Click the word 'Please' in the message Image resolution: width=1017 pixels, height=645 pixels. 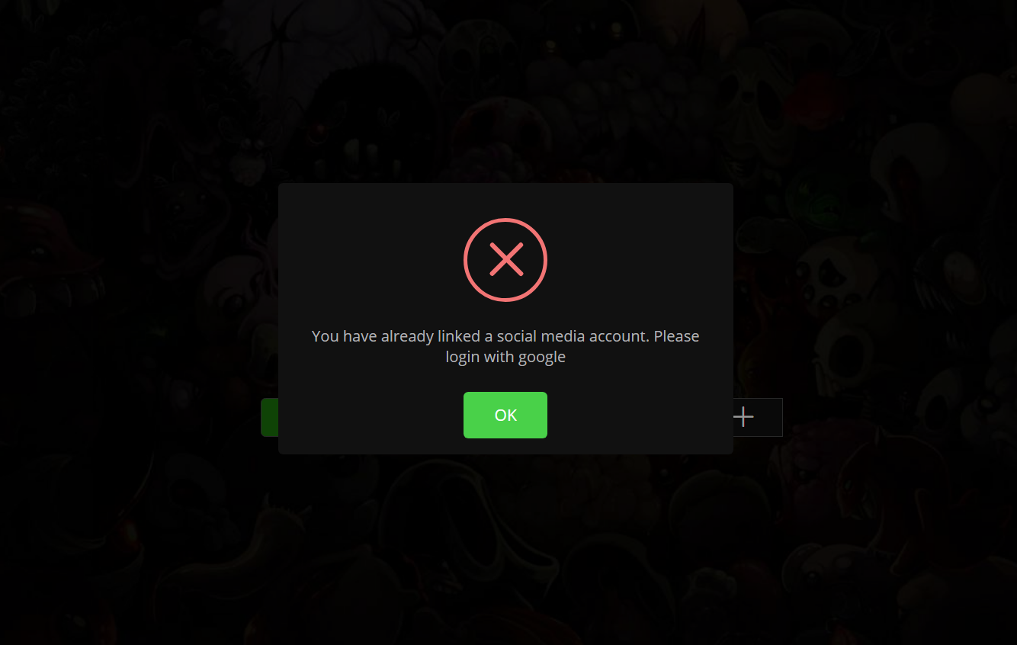[676, 336]
